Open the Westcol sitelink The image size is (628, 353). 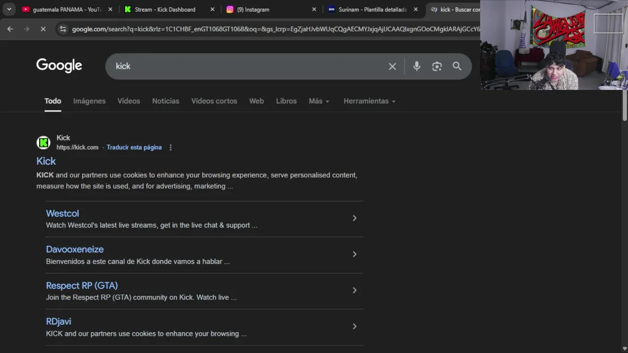[62, 213]
